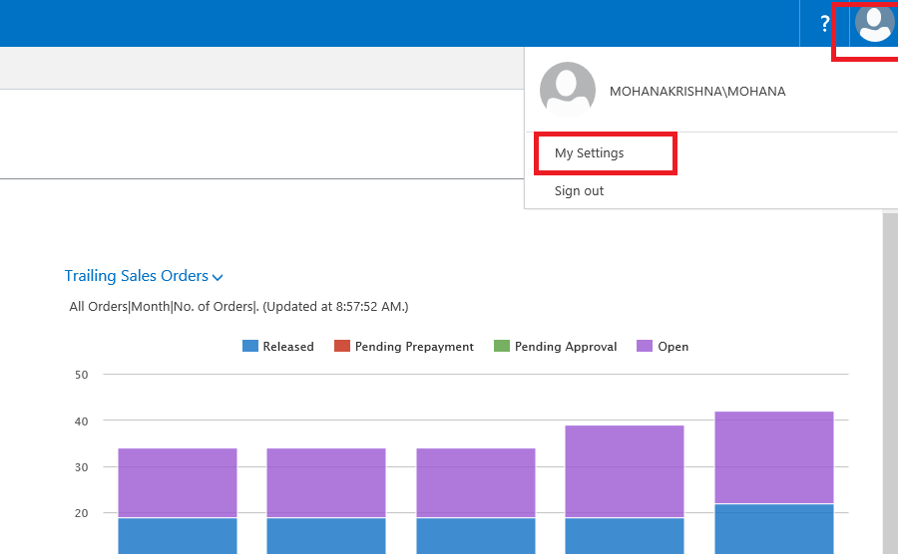Click the All Orders|Month|No. of Orders summary text
898x554 pixels.
(238, 307)
